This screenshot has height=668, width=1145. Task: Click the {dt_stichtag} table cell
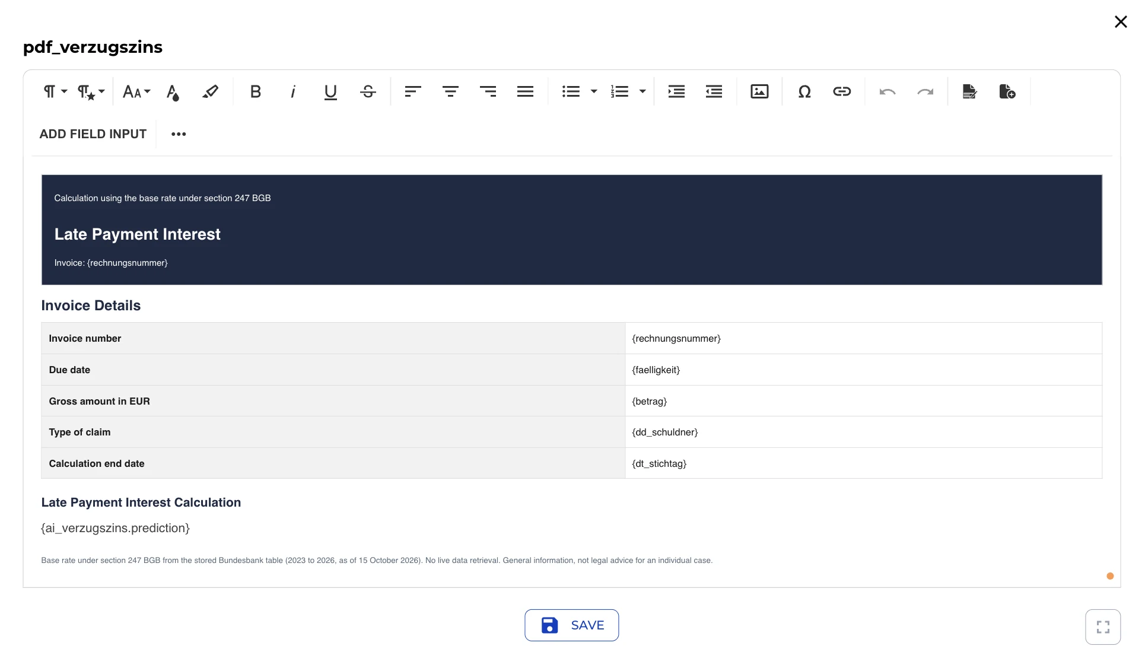(863, 463)
